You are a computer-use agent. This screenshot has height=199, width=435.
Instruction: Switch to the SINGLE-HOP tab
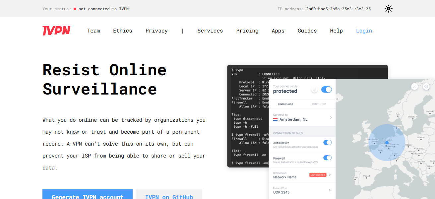tap(285, 104)
